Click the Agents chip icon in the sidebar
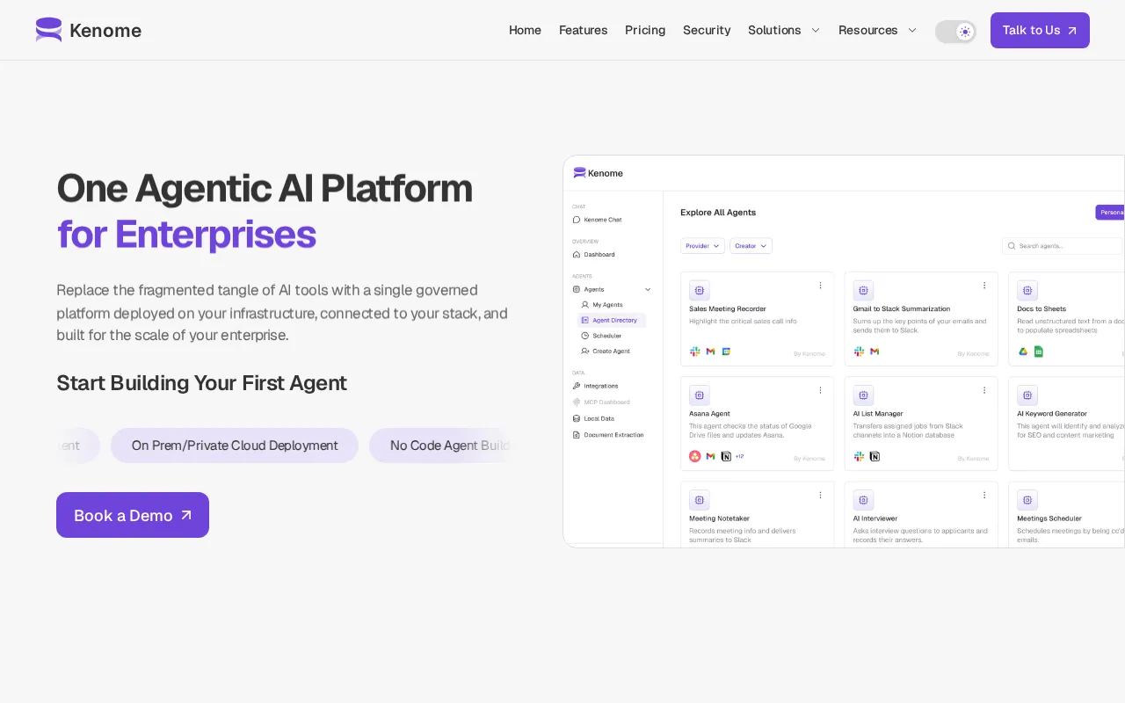The height and width of the screenshot is (703, 1125). click(x=577, y=289)
